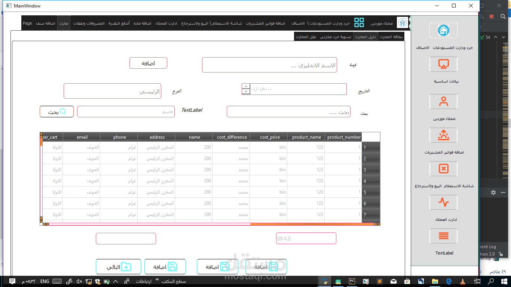Open Microsoft Store taskbar icon
This screenshot has width=511, height=287.
tap(407, 281)
